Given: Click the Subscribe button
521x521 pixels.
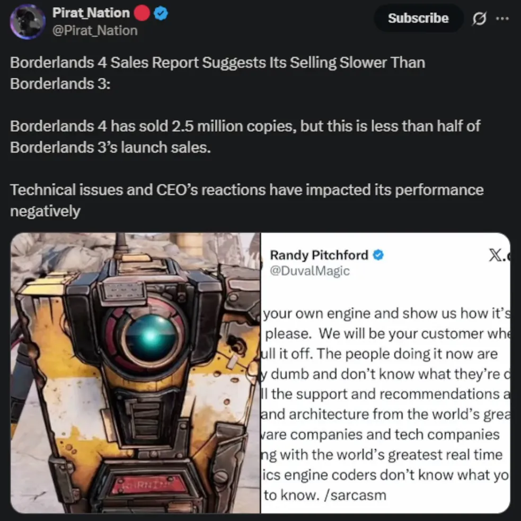Looking at the screenshot, I should click(418, 19).
